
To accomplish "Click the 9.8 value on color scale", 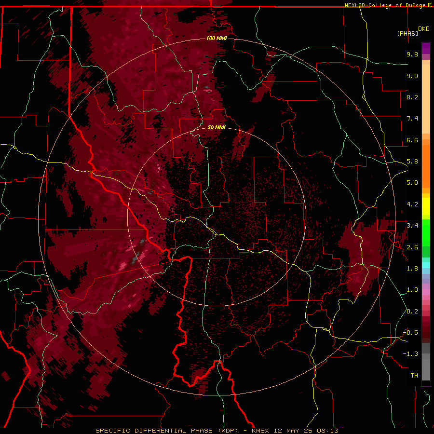I will 412,54.
